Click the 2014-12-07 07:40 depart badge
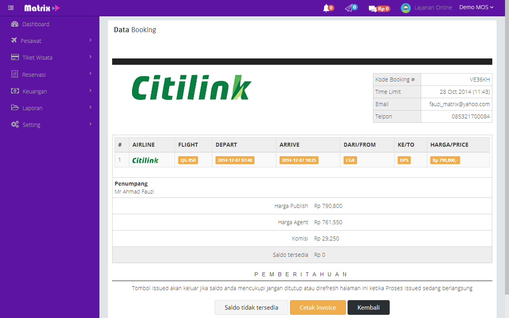 pos(235,160)
